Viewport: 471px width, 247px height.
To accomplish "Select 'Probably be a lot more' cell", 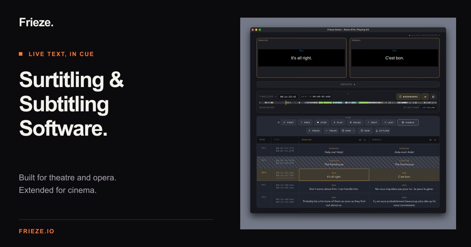I will [x=334, y=200].
